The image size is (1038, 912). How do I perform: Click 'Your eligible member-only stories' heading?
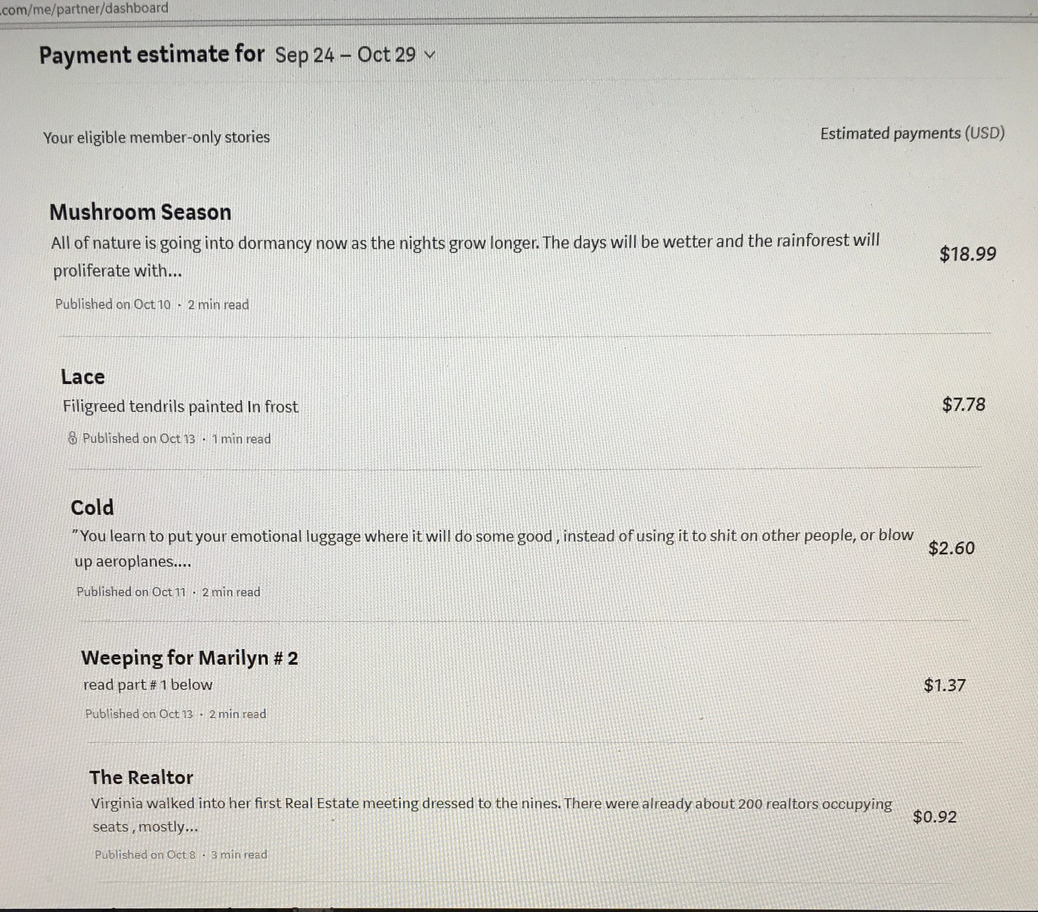click(156, 138)
